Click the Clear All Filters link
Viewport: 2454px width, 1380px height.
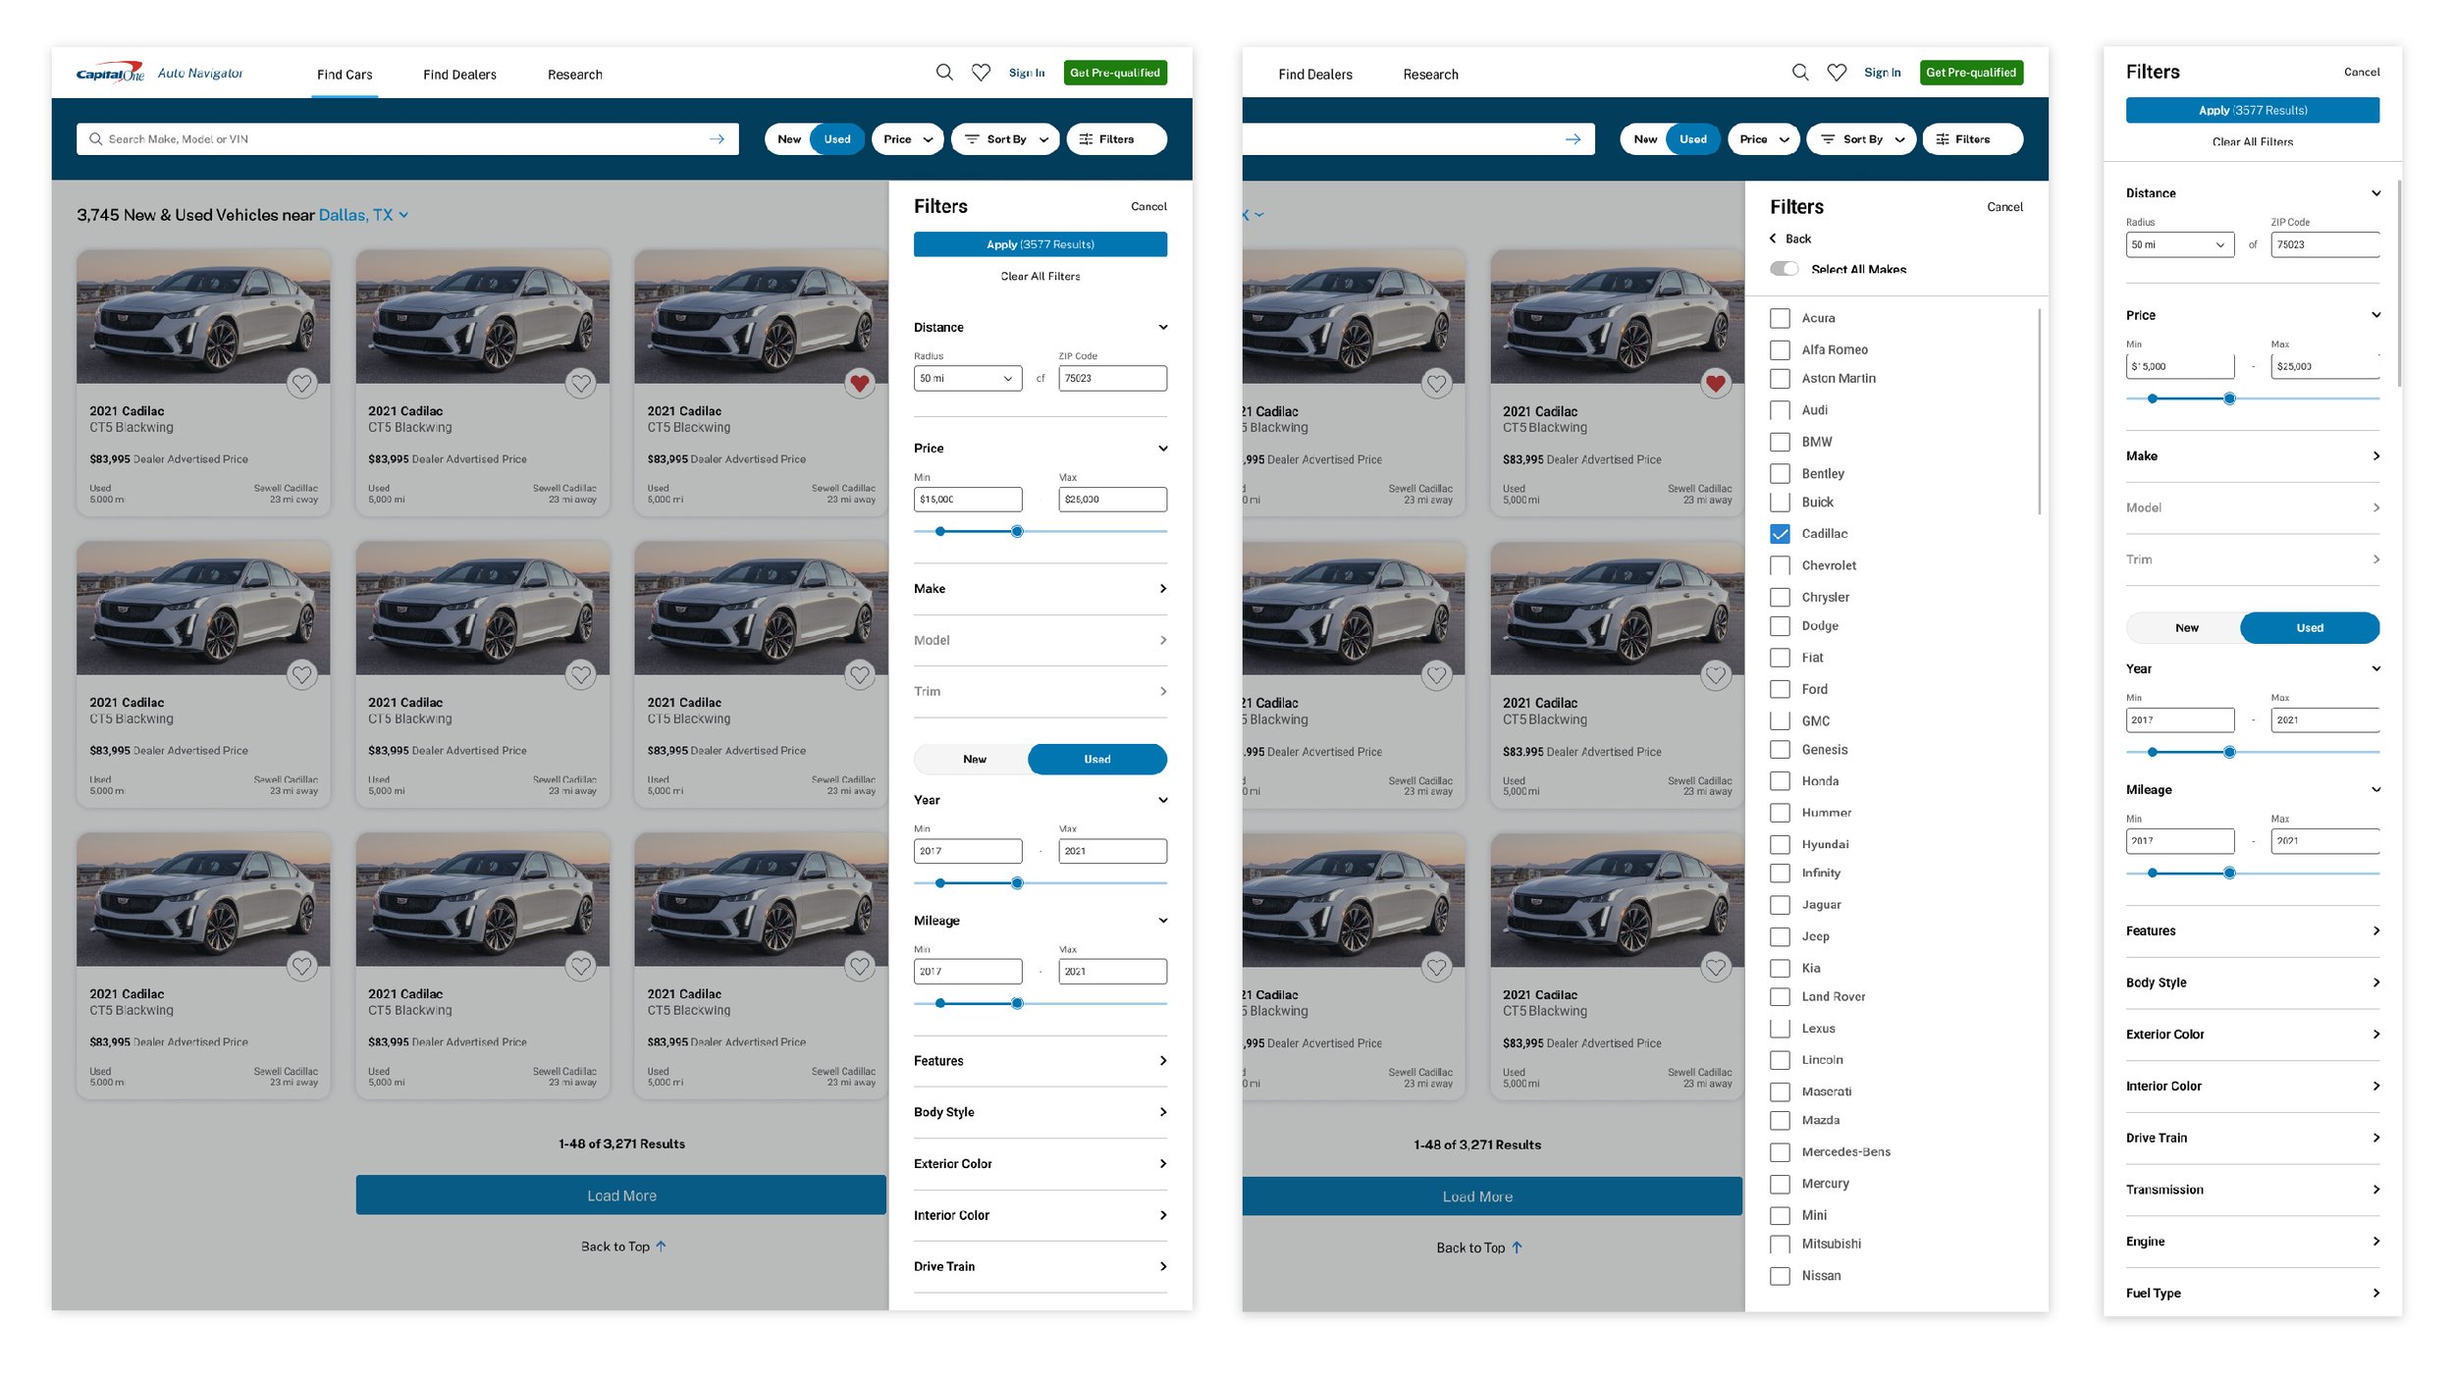(x=1040, y=276)
